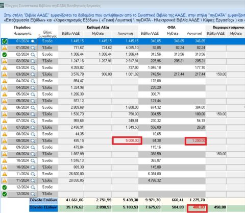
Task: Select the Καθαρή Αξία column group header
Action: pos(98,28)
